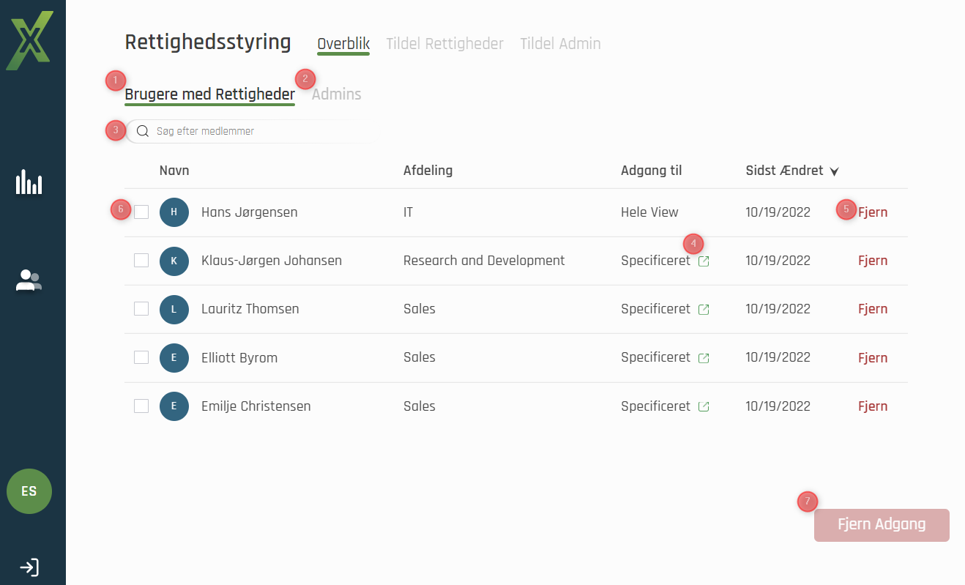The height and width of the screenshot is (585, 965).
Task: Check the box next to Elliott Byrom
Action: coord(141,357)
